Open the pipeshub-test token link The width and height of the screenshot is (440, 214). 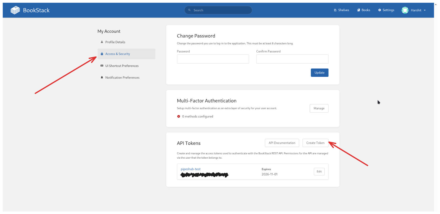[x=190, y=169]
